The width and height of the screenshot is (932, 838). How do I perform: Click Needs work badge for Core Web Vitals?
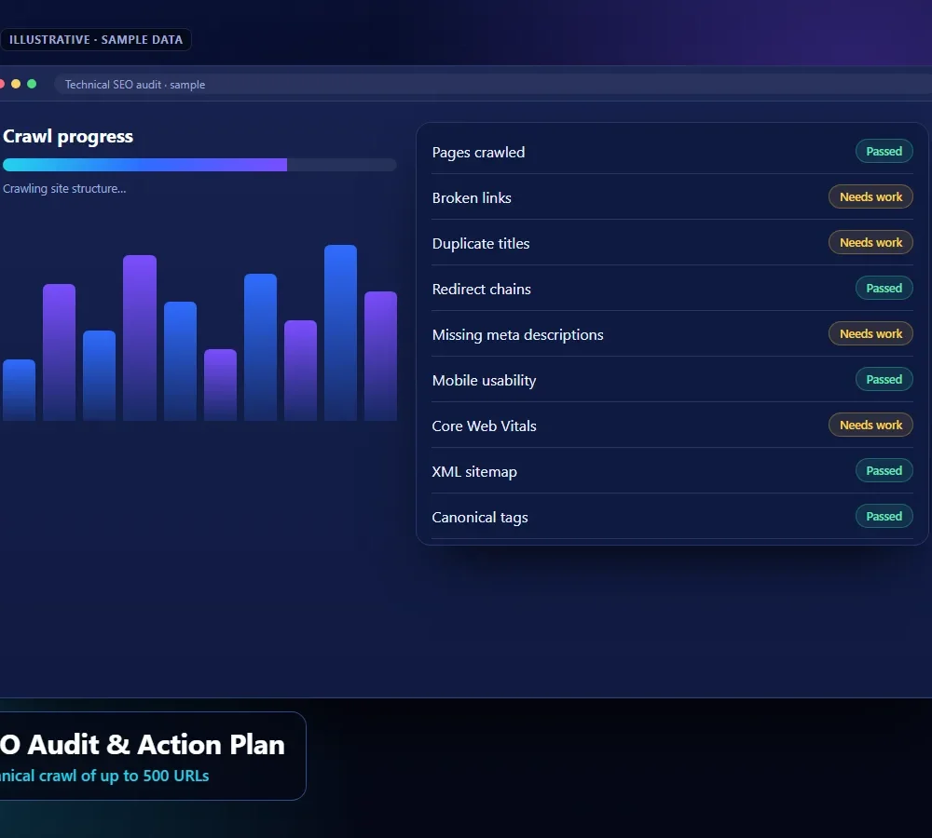(870, 425)
